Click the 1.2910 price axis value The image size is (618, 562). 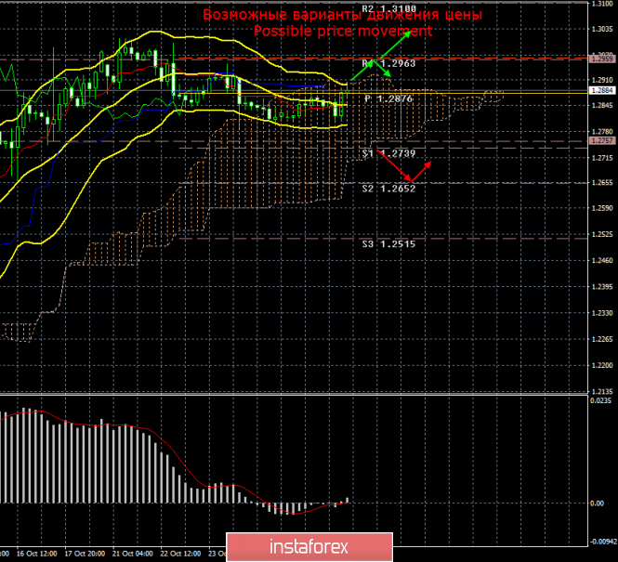coord(602,80)
